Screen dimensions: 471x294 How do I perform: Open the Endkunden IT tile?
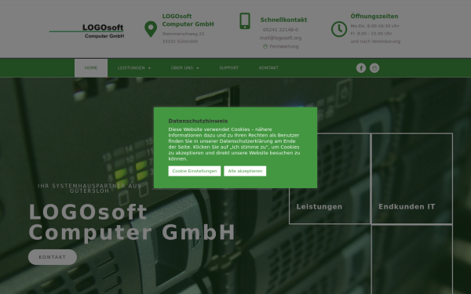pos(412,179)
